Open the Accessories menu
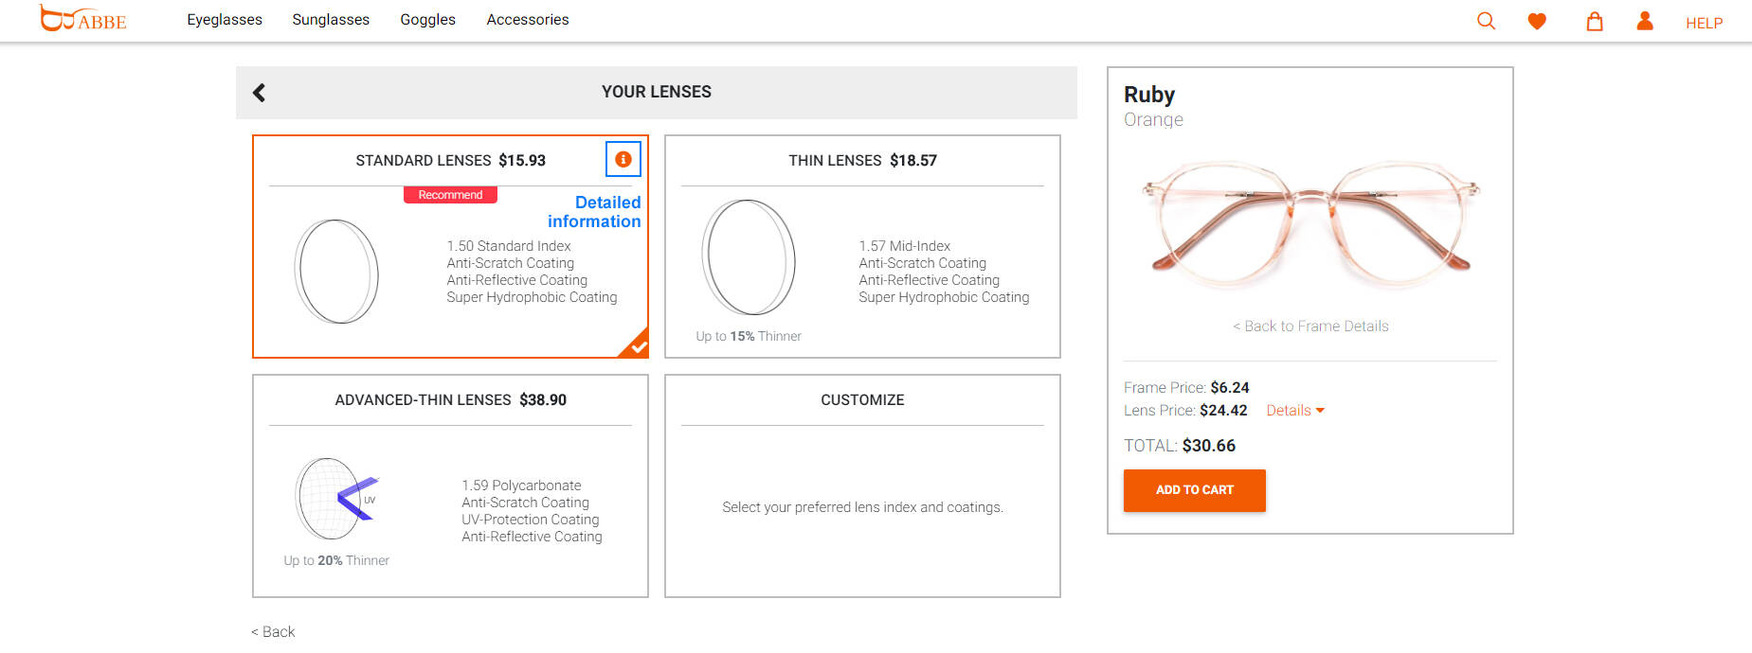Image resolution: width=1752 pixels, height=653 pixels. (528, 20)
